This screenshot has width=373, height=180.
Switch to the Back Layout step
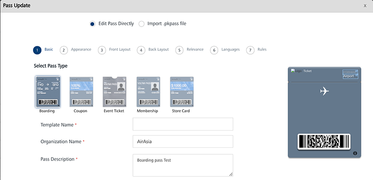153,50
